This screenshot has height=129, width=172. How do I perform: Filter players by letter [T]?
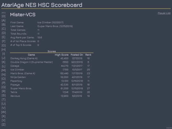[x=4, y=100]
